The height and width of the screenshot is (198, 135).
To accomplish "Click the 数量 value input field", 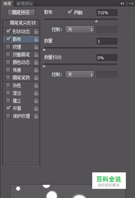I will (107, 41).
